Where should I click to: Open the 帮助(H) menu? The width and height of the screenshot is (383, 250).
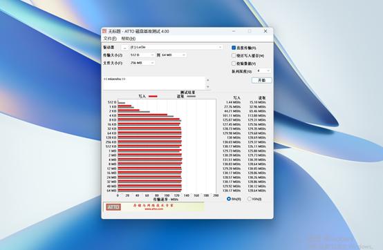[129, 39]
